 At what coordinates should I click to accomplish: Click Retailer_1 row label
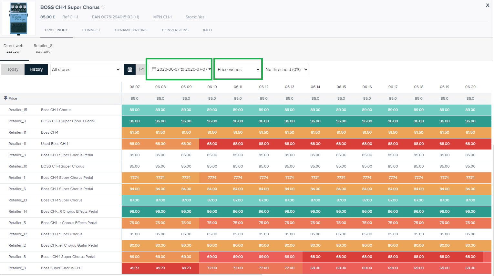click(17, 178)
